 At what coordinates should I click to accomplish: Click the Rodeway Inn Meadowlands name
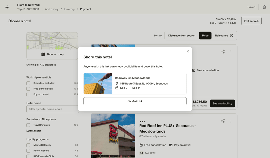click(x=133, y=78)
